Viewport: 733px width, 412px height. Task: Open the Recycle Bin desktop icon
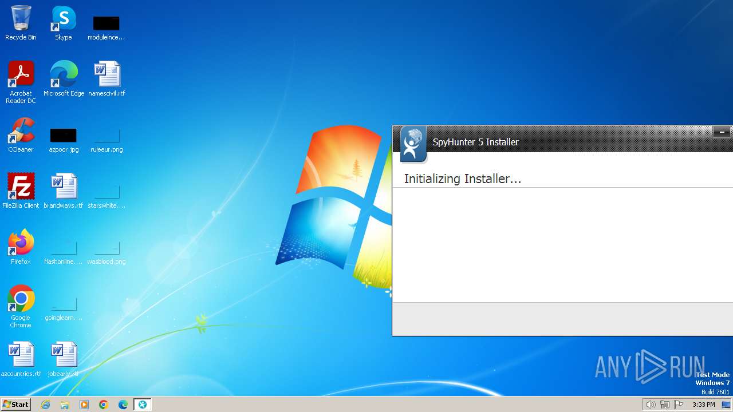click(x=21, y=23)
